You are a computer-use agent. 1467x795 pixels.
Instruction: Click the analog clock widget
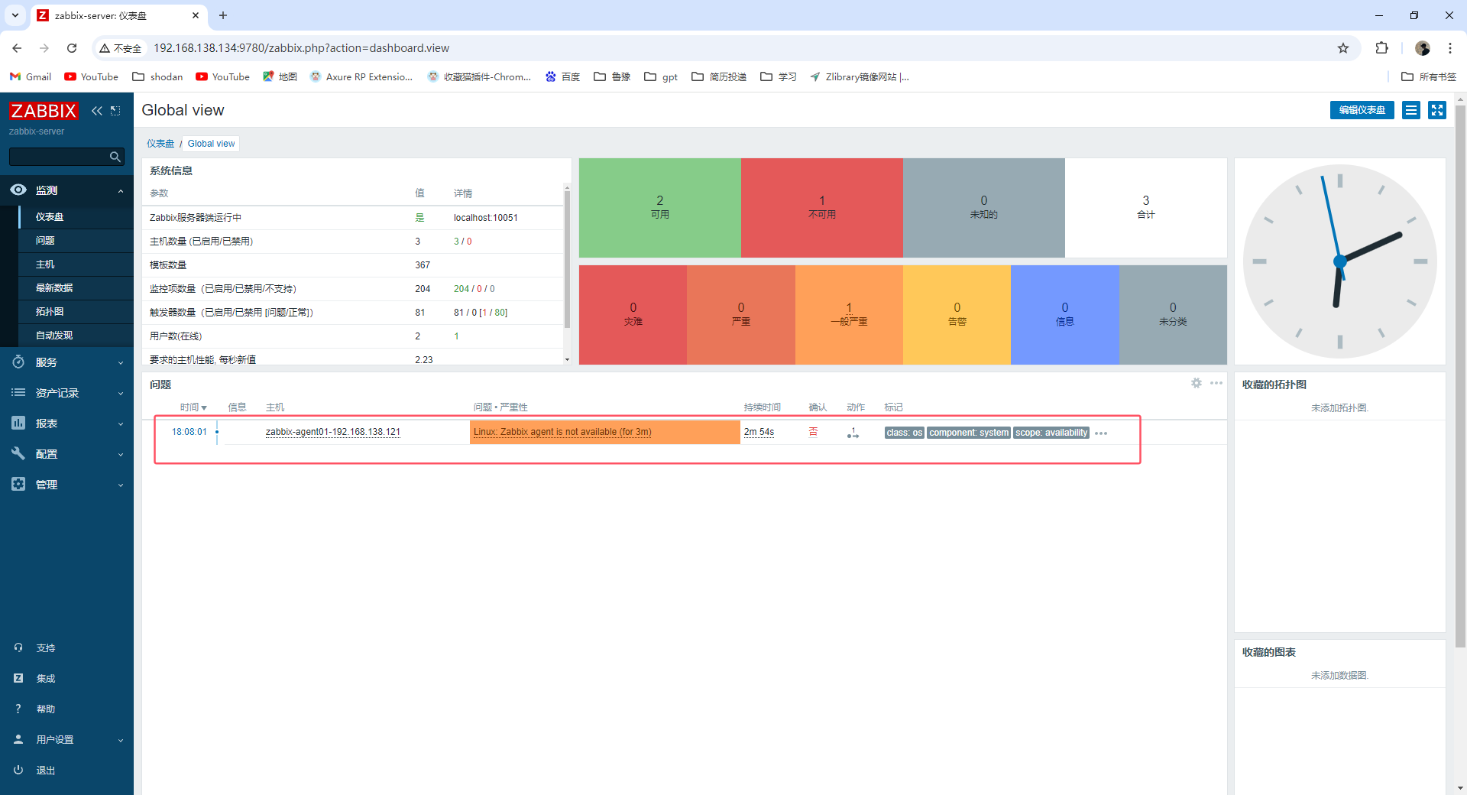(1340, 261)
